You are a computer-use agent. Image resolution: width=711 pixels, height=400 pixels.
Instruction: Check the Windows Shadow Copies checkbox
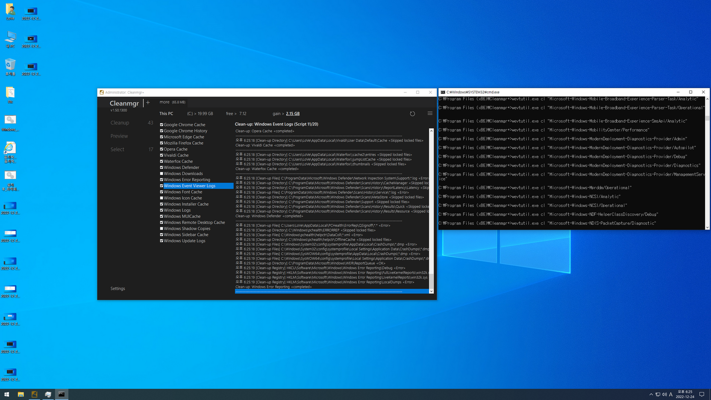(x=162, y=229)
